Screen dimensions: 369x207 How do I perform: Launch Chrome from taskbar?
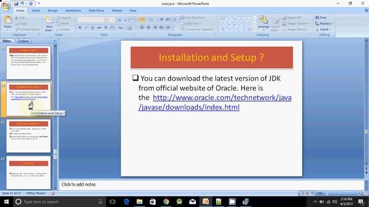pyautogui.click(x=166, y=202)
